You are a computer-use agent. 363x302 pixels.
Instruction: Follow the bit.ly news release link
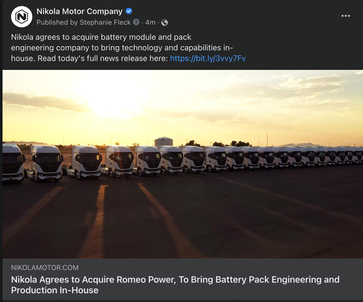tap(208, 58)
